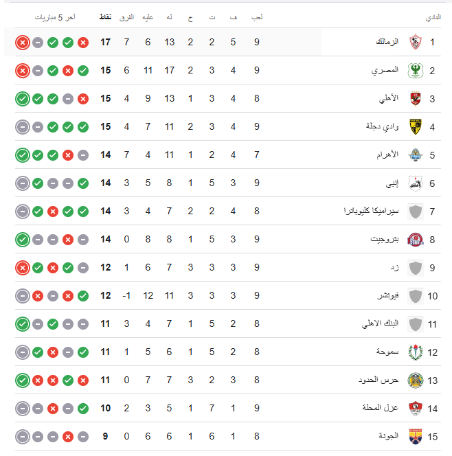Click the Enppi (إنبي) club logo
Screen dimensions: 452x456
coord(415,183)
